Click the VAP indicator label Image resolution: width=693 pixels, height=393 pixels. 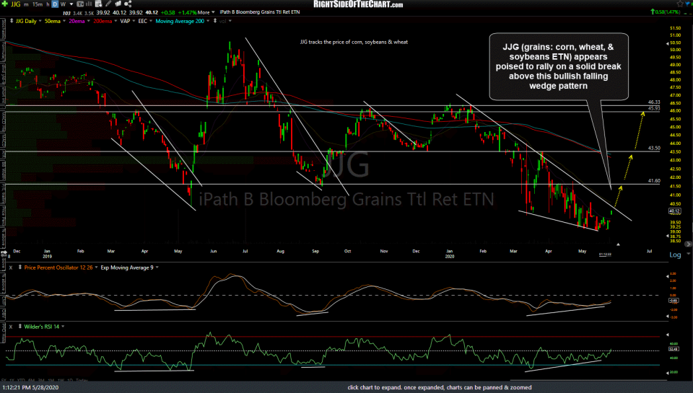point(125,21)
